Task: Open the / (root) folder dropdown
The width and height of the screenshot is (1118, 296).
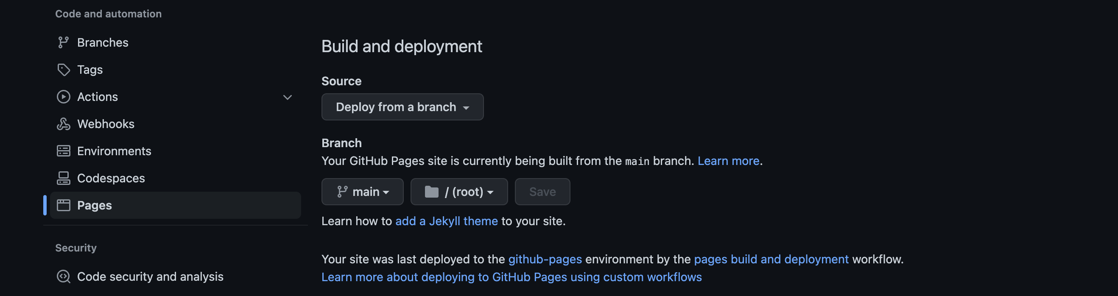Action: tap(459, 192)
